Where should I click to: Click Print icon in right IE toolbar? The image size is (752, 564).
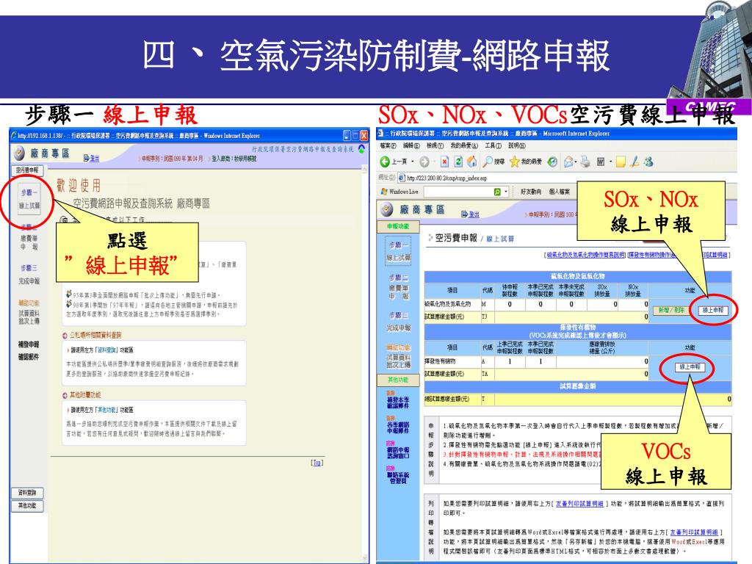tap(585, 162)
